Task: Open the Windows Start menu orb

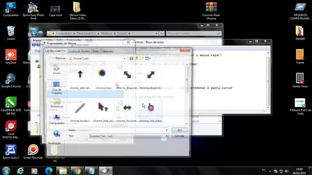Action: click(x=6, y=171)
